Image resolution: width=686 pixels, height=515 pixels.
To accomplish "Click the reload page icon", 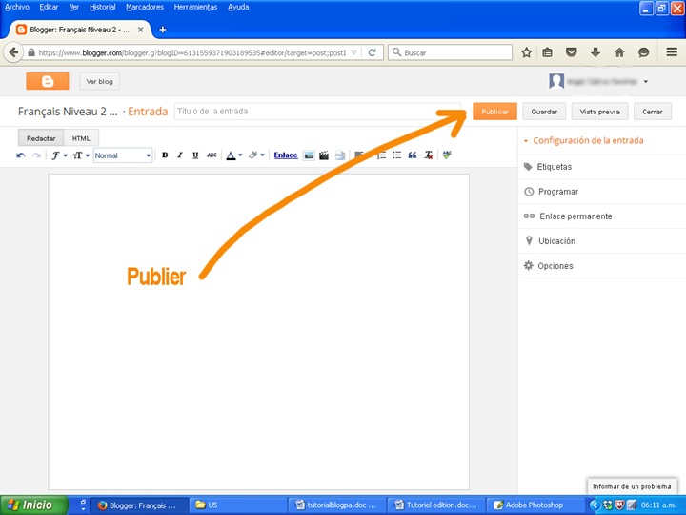I will (372, 52).
